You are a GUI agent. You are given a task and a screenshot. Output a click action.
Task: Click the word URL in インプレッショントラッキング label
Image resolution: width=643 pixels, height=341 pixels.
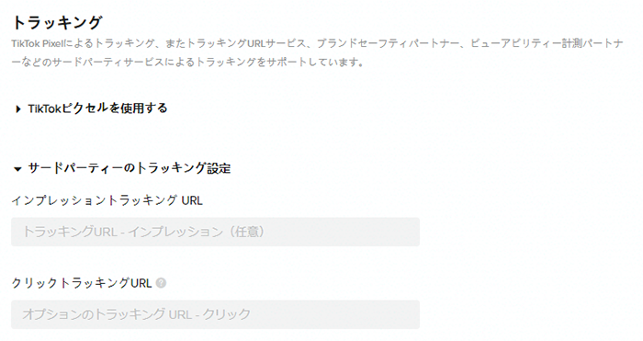click(x=191, y=200)
